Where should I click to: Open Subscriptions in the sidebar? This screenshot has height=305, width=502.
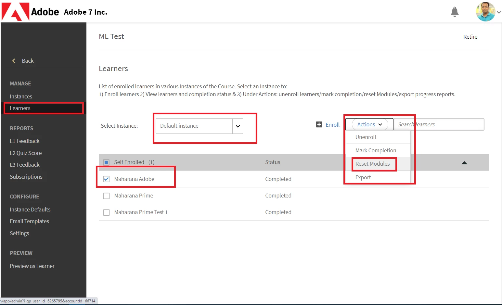(26, 177)
